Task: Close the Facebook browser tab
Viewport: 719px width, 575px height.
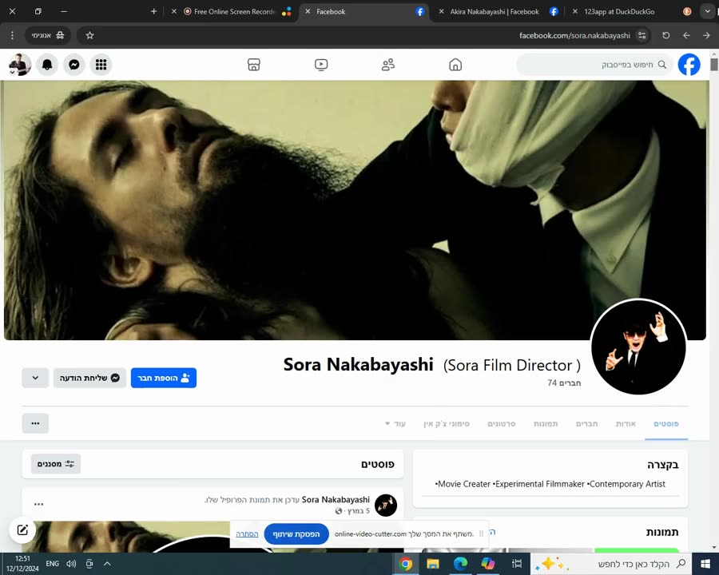Action: [308, 11]
